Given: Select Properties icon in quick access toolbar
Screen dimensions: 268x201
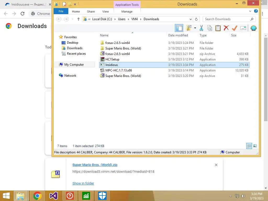Looking at the screenshot, I should point(64,4).
